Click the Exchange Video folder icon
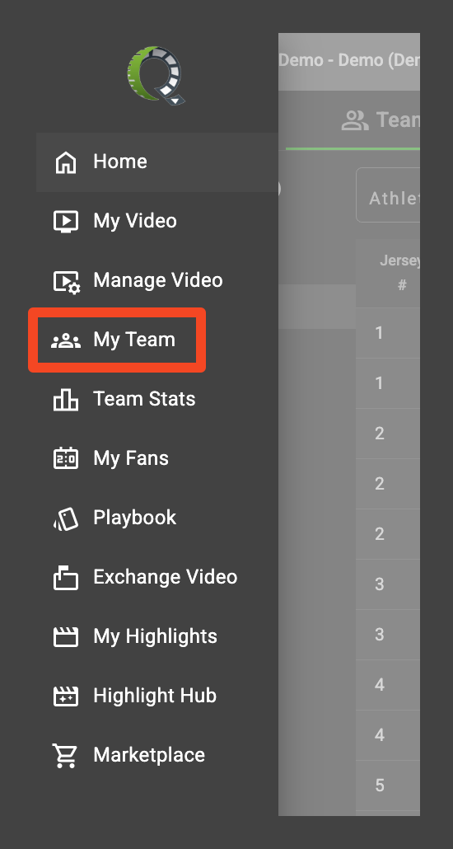 pyautogui.click(x=66, y=578)
